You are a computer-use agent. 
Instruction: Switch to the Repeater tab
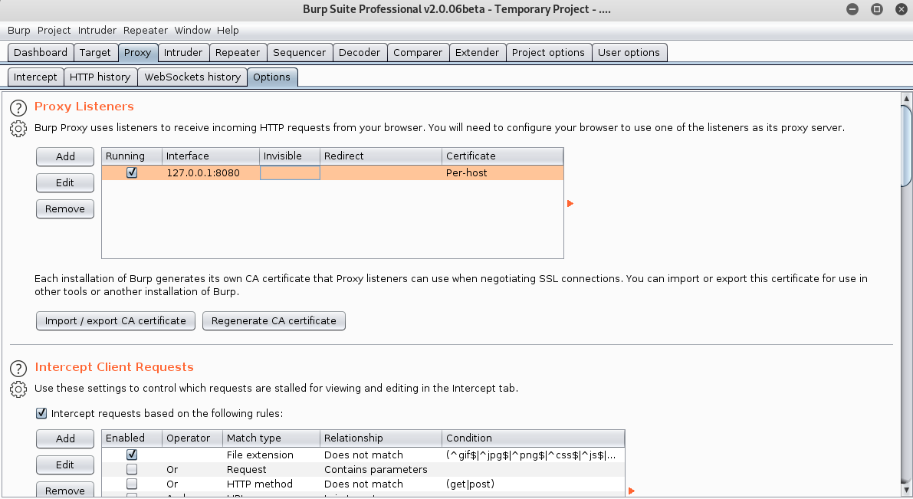coord(238,52)
